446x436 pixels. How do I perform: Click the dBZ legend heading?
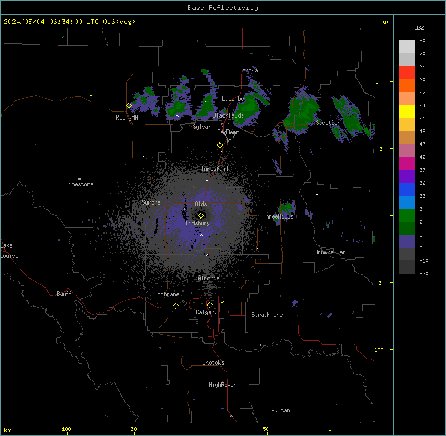tap(419, 27)
